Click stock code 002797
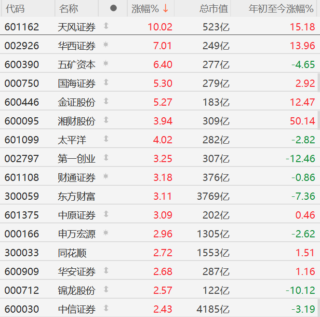The height and width of the screenshot is (317, 320). [x=22, y=159]
